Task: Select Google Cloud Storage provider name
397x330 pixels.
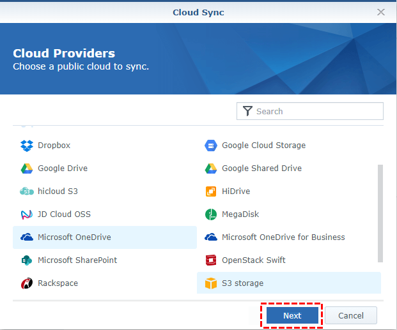Action: [x=263, y=146]
